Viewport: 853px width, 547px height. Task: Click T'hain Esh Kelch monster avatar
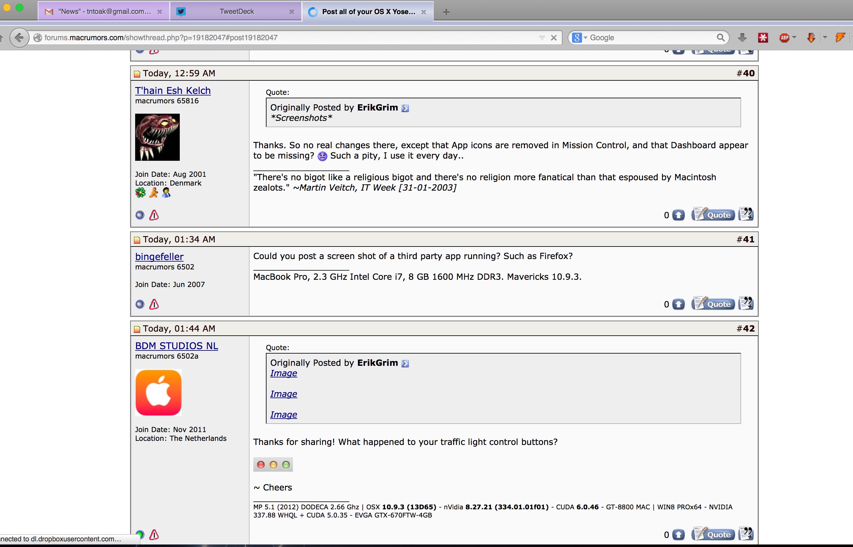pyautogui.click(x=157, y=137)
